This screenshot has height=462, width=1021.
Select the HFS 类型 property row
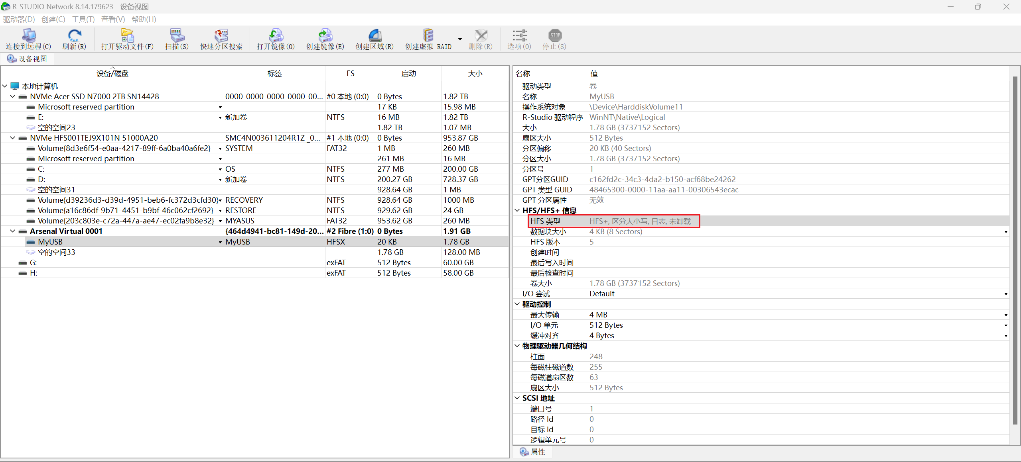click(761, 221)
